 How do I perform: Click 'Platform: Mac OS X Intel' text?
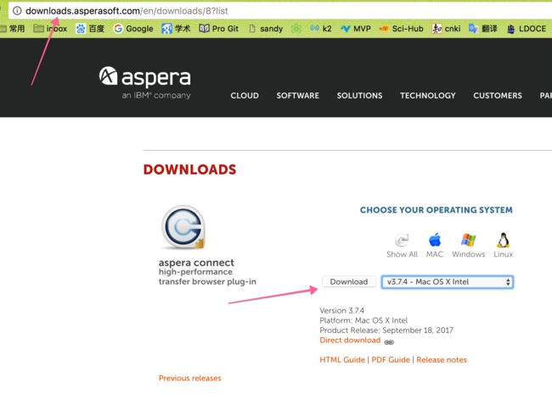pos(363,320)
